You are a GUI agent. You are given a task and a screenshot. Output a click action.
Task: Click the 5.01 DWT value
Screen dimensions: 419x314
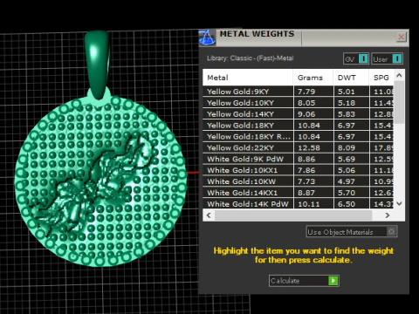click(347, 92)
